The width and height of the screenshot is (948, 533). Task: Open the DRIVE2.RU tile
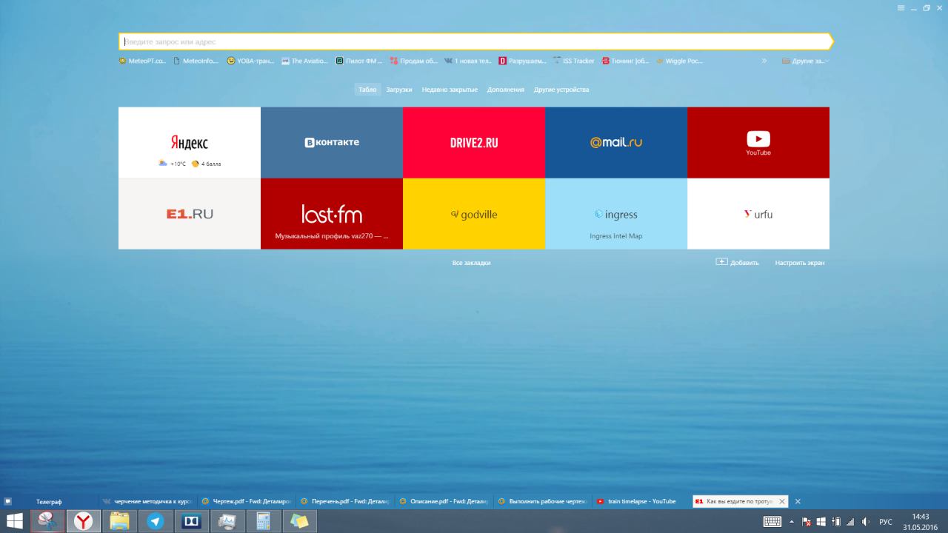(x=474, y=143)
